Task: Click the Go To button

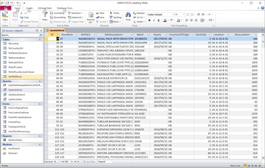Action: [139, 17]
